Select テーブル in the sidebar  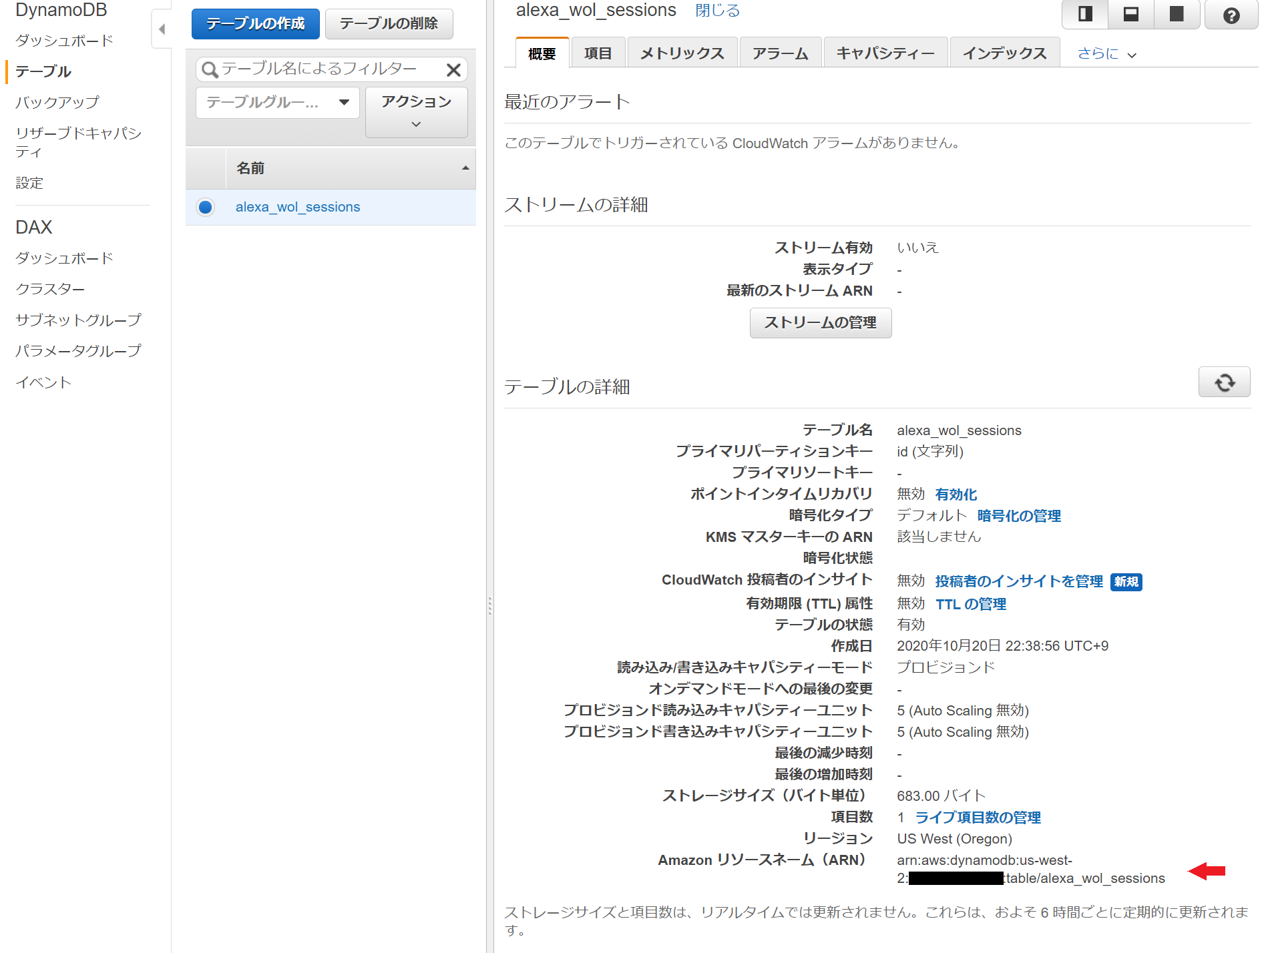[43, 71]
